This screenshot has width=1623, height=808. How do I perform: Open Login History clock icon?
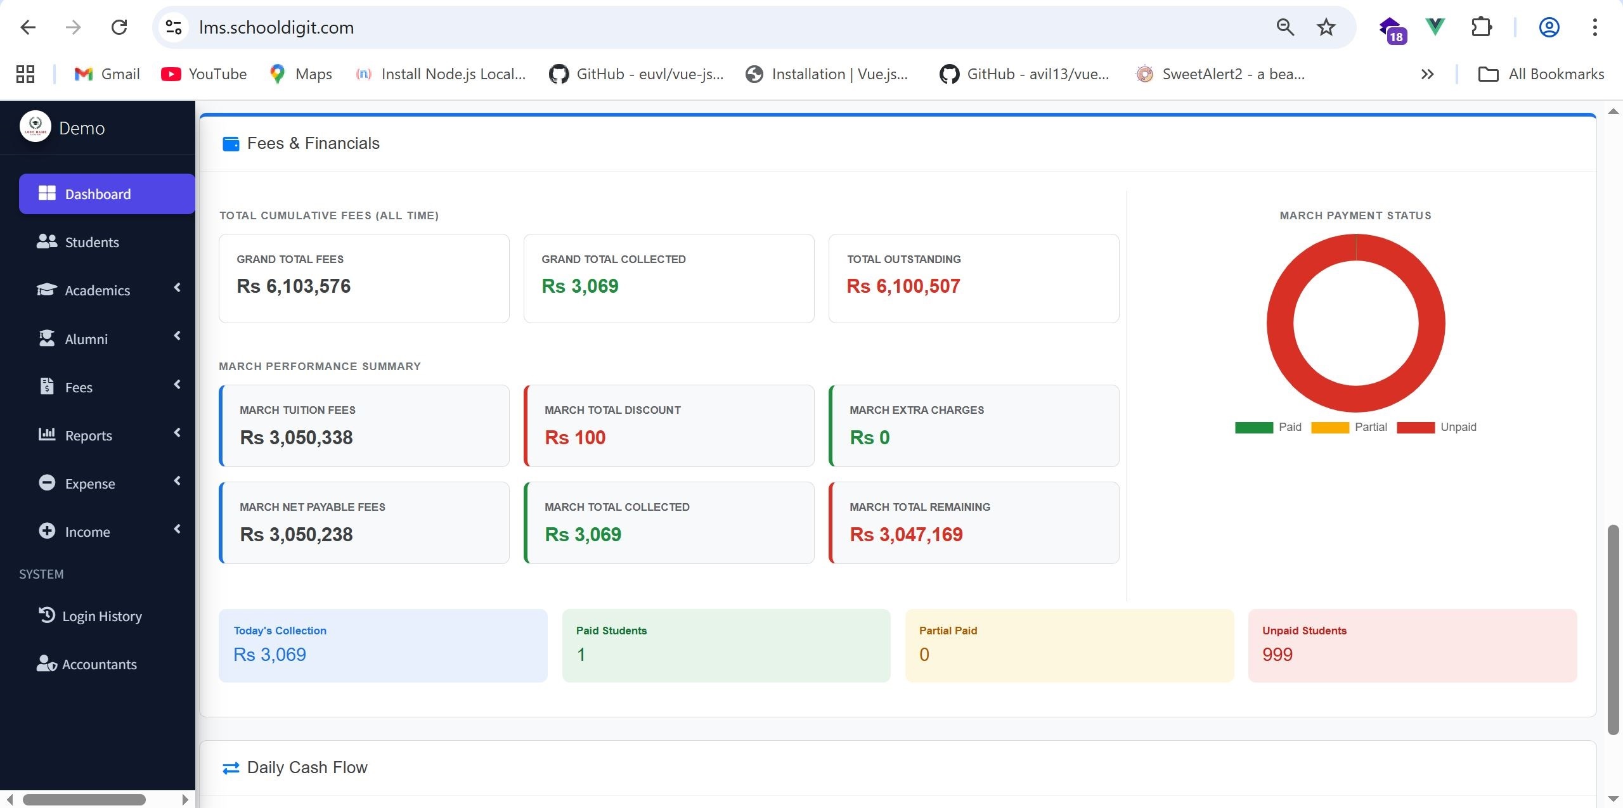click(x=46, y=615)
